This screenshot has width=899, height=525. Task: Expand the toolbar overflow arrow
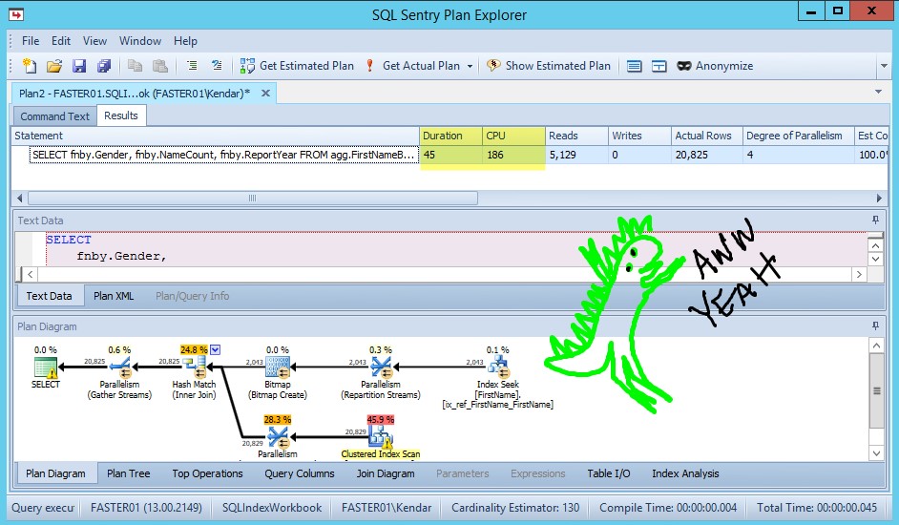(884, 67)
